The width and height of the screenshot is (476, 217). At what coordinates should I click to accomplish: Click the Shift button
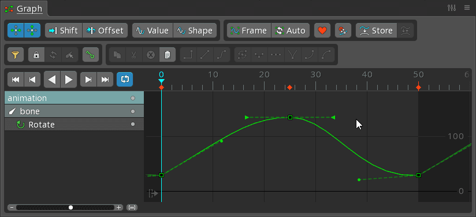pos(64,31)
